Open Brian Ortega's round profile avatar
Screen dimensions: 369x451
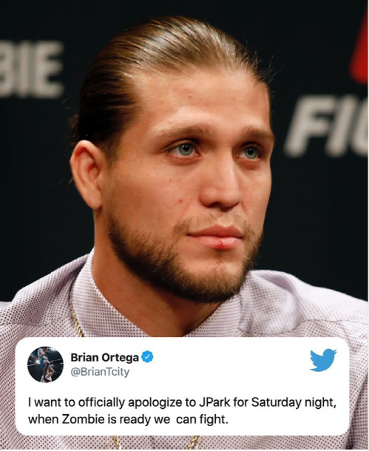(x=45, y=364)
